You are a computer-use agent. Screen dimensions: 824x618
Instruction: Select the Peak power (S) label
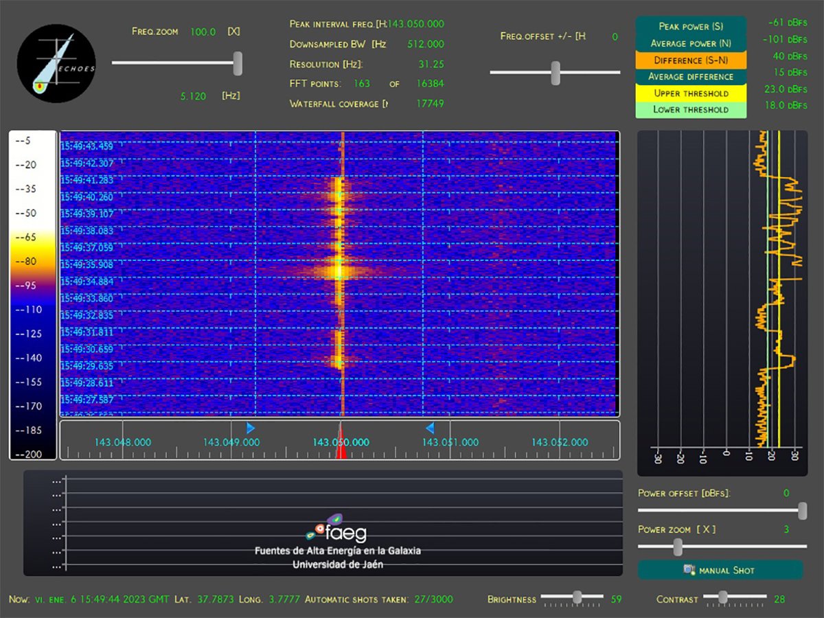click(690, 26)
